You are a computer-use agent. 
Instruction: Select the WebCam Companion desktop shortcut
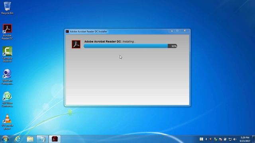coord(7,77)
